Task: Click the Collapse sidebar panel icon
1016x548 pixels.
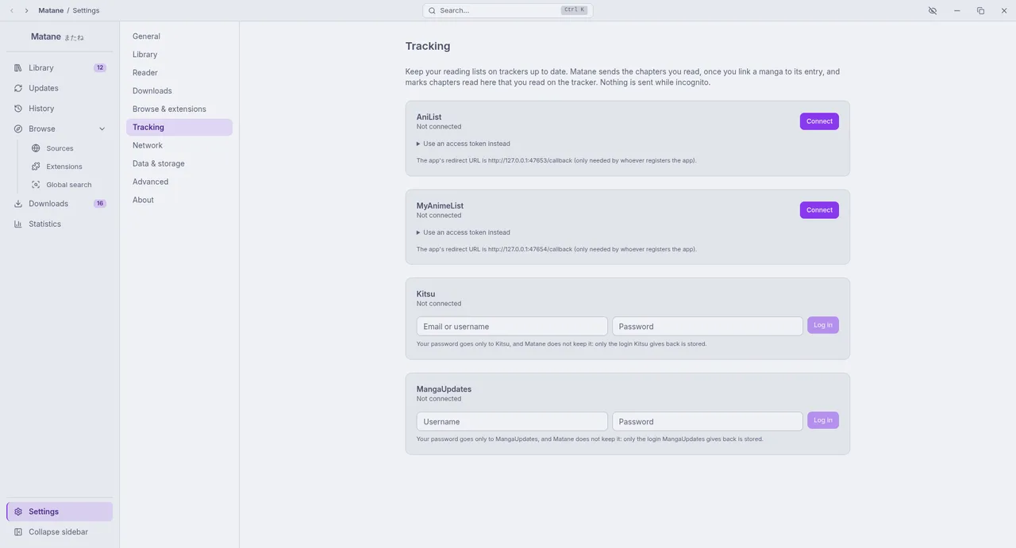Action: click(18, 532)
